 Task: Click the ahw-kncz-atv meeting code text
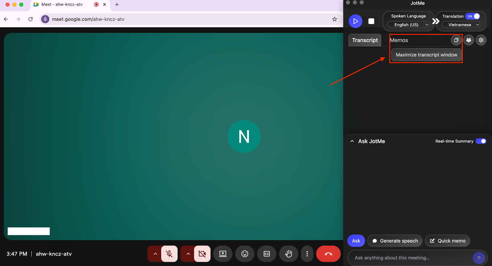click(x=54, y=254)
